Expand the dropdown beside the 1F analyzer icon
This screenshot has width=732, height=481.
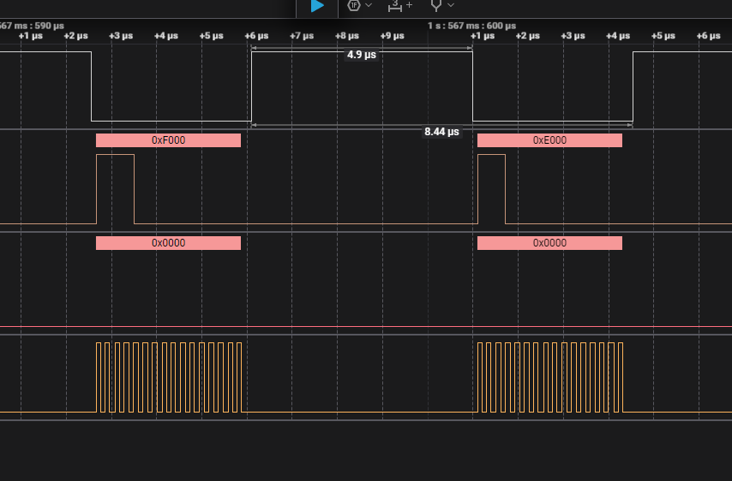[x=369, y=5]
